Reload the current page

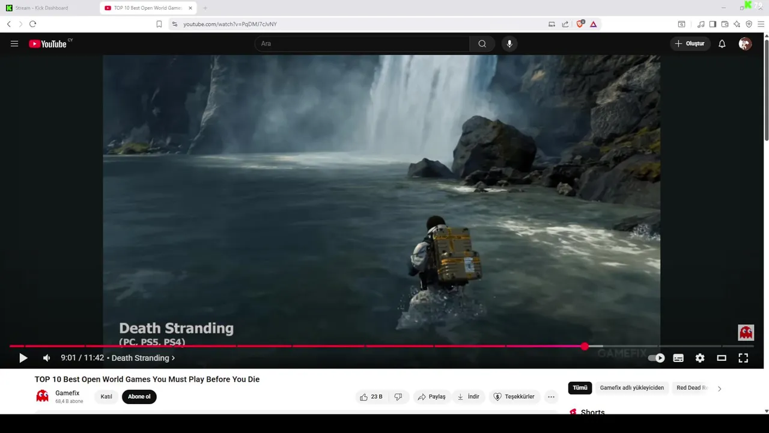[32, 24]
